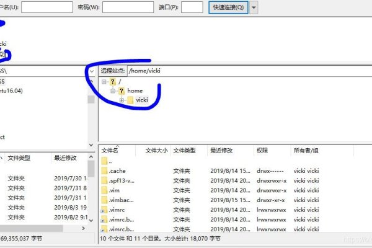Focus the port 端口(P) input field
The image size is (372, 248).
click(x=192, y=7)
